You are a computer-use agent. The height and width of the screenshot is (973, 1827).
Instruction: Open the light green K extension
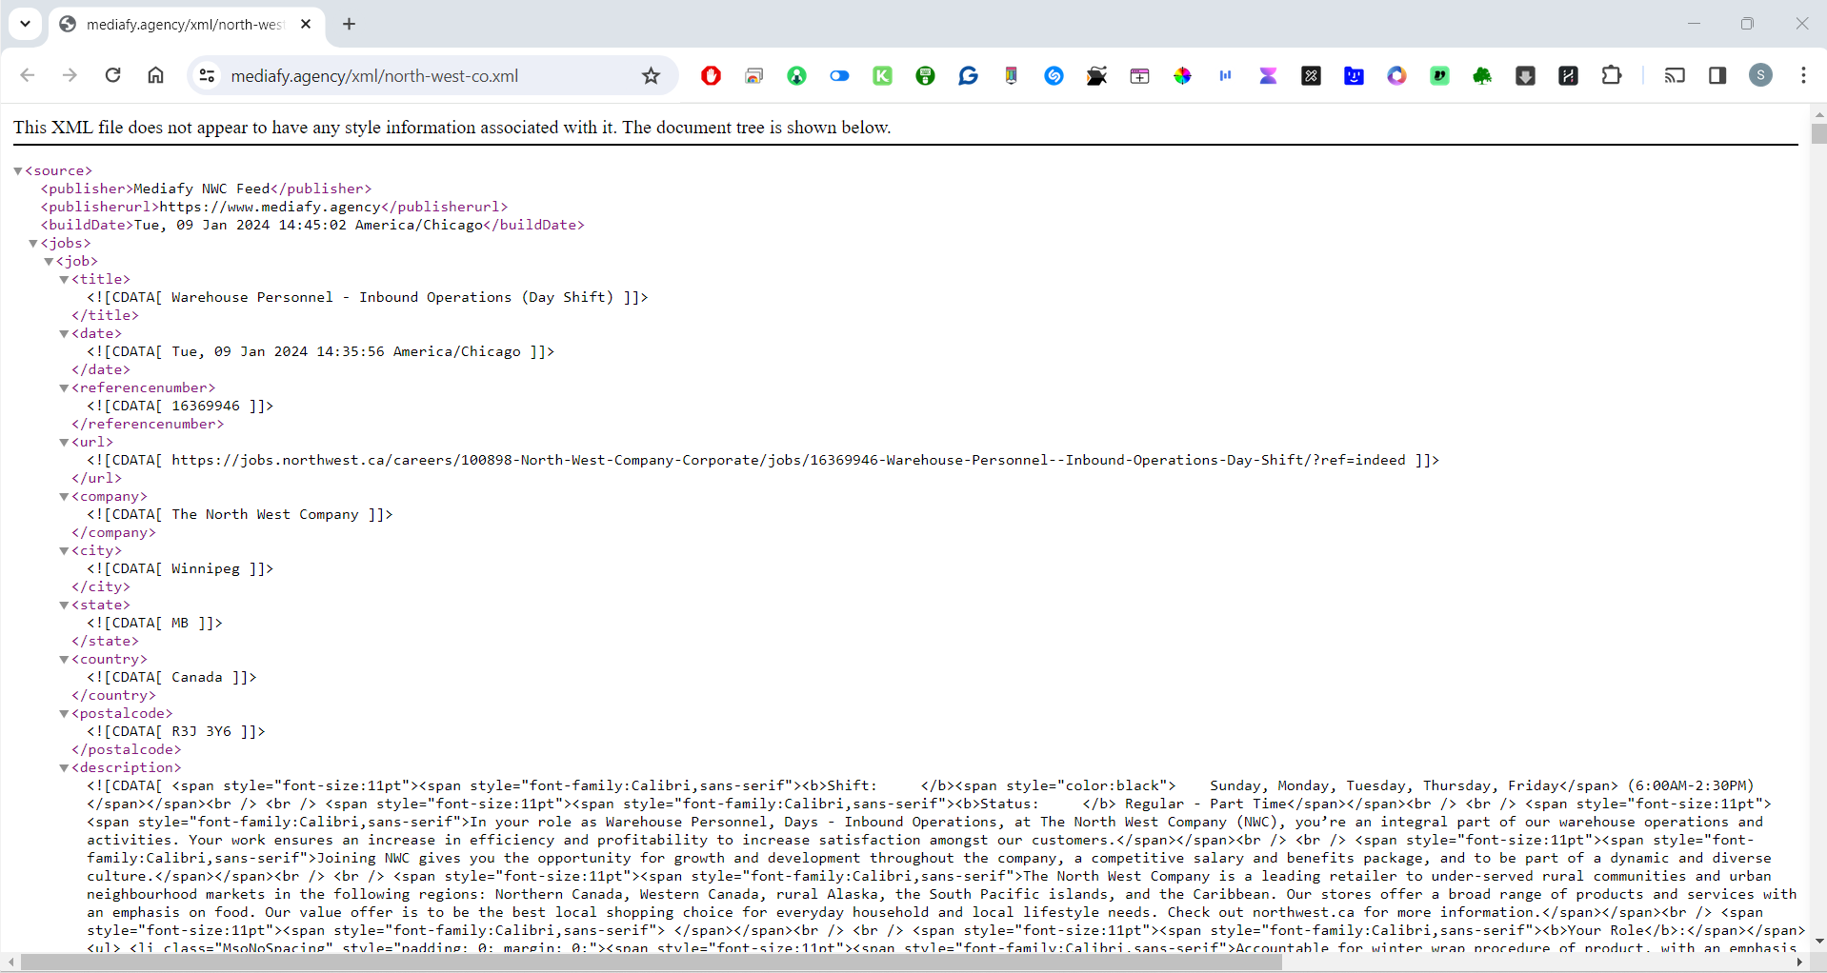(x=882, y=76)
